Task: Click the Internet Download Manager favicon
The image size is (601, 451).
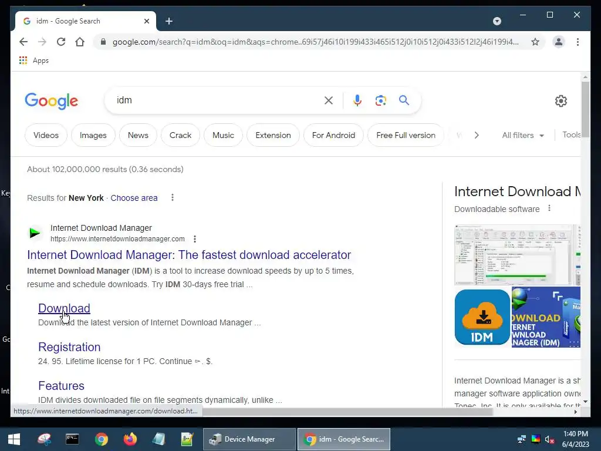Action: pos(35,233)
